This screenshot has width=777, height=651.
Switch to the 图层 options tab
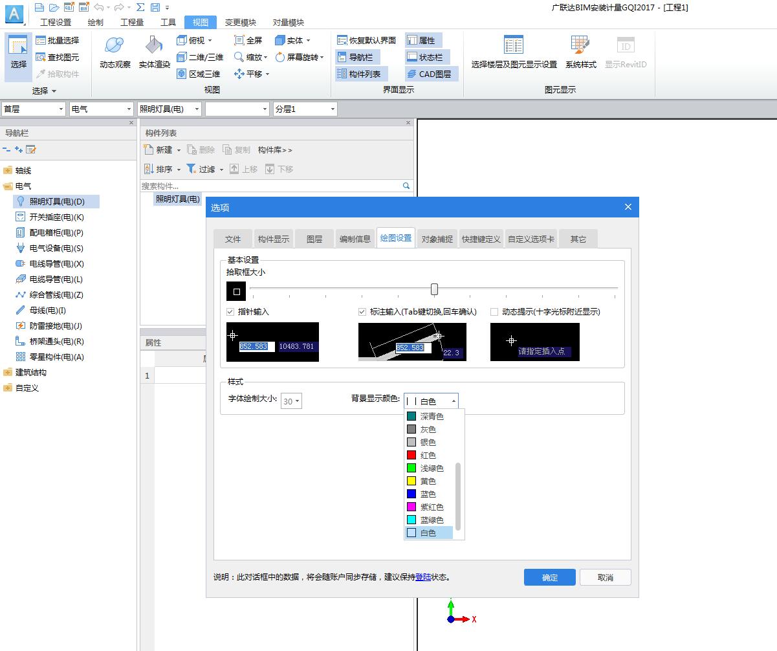click(314, 239)
